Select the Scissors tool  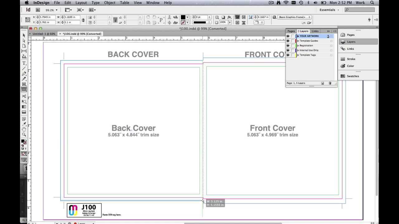pyautogui.click(x=24, y=96)
